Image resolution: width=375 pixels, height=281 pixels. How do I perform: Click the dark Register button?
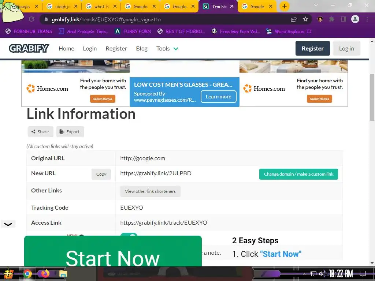point(313,48)
